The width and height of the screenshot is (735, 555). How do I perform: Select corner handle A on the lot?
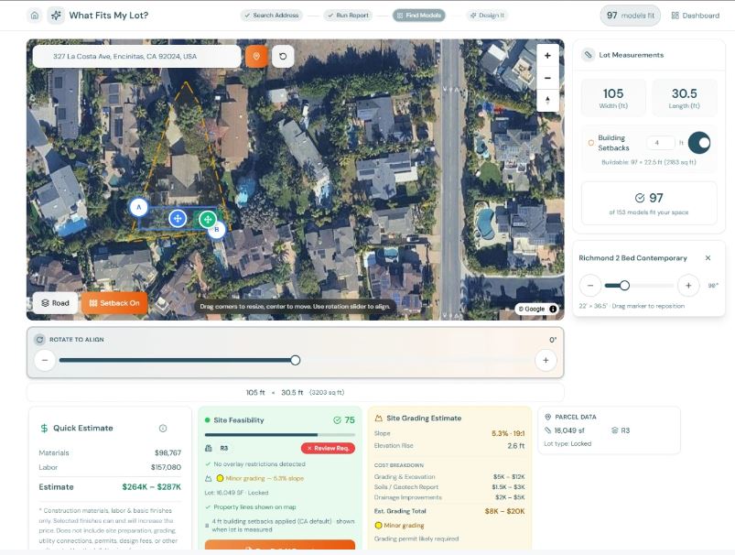click(139, 207)
